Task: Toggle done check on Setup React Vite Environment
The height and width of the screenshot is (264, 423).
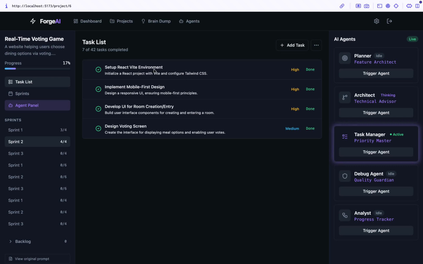Action: 99,70
